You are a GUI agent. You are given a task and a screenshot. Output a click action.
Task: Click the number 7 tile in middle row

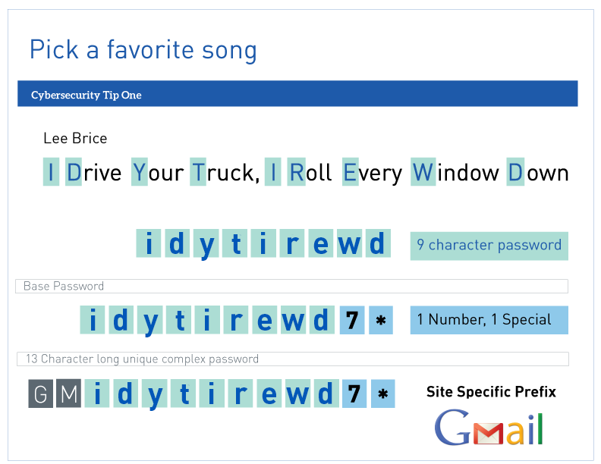coord(352,321)
